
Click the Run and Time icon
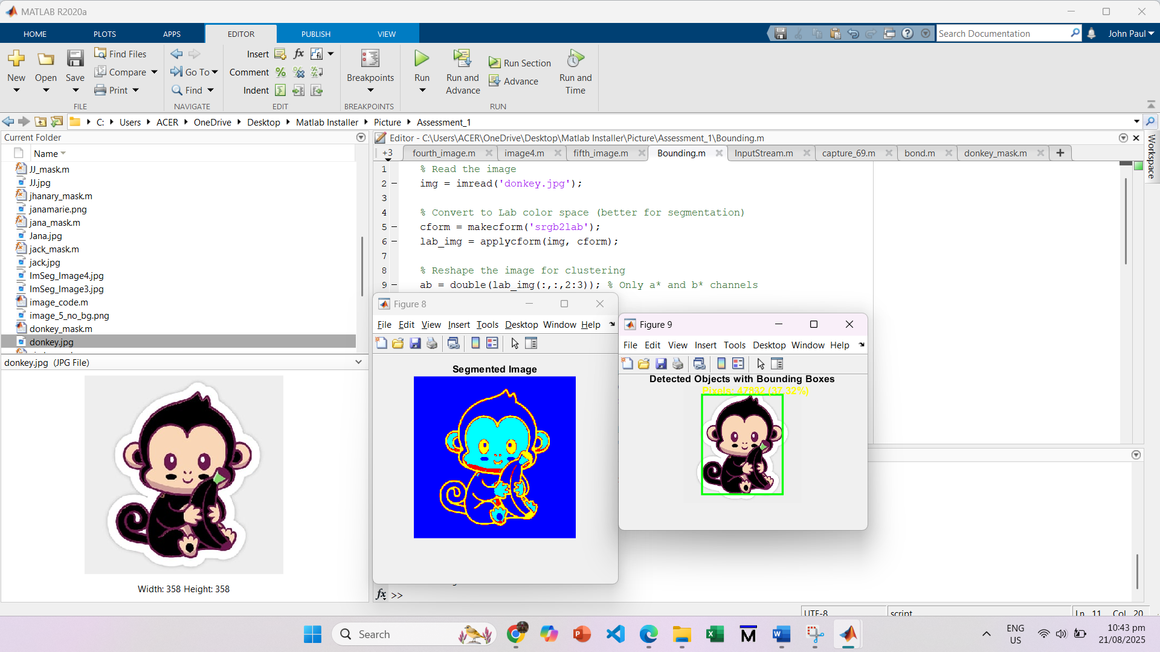pyautogui.click(x=575, y=59)
